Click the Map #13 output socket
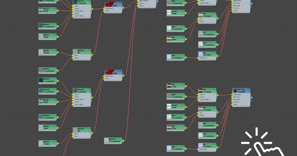This screenshot has width=297, height=156. click(x=58, y=80)
